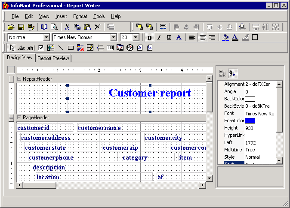290x208 pixels.
Task: Paste from clipboard icon
Action: (x=87, y=27)
